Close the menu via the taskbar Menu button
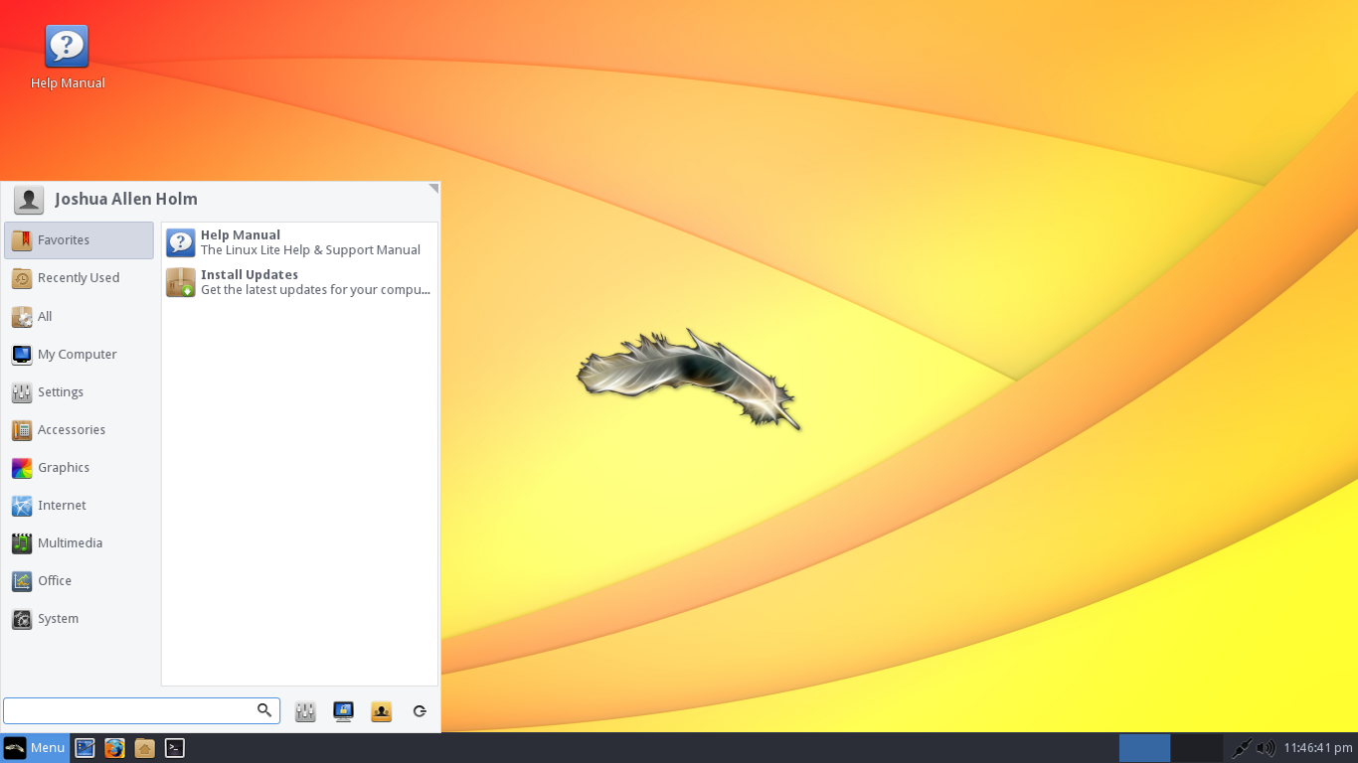 coord(35,748)
